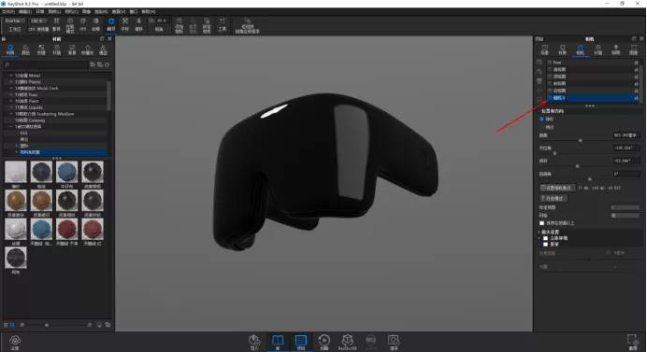Open KeyShotXR icon in bottom toolbar
The height and width of the screenshot is (352, 647).
click(x=348, y=342)
